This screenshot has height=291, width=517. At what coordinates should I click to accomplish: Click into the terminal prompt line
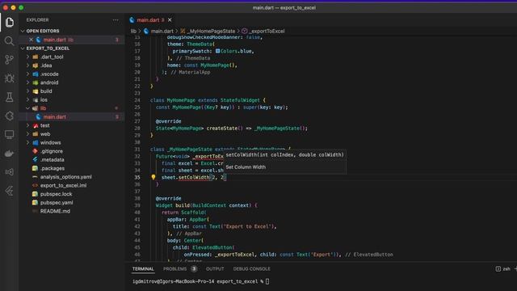[x=200, y=281]
